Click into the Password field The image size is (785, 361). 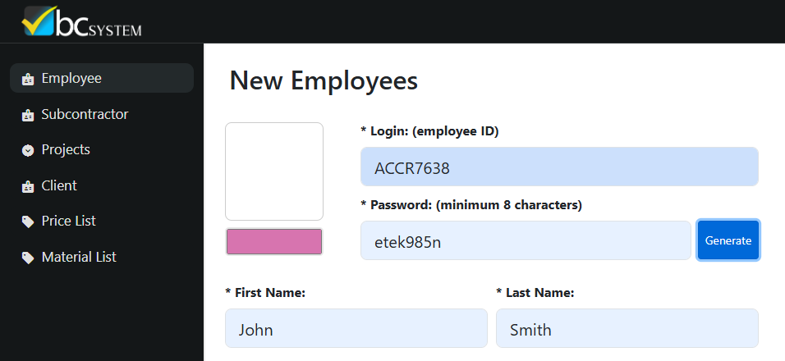[526, 240]
